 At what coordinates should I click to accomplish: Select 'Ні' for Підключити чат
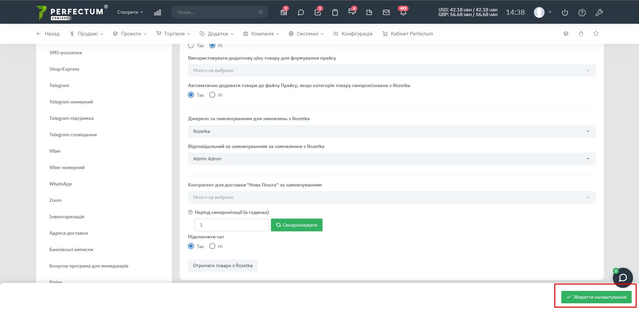click(212, 246)
